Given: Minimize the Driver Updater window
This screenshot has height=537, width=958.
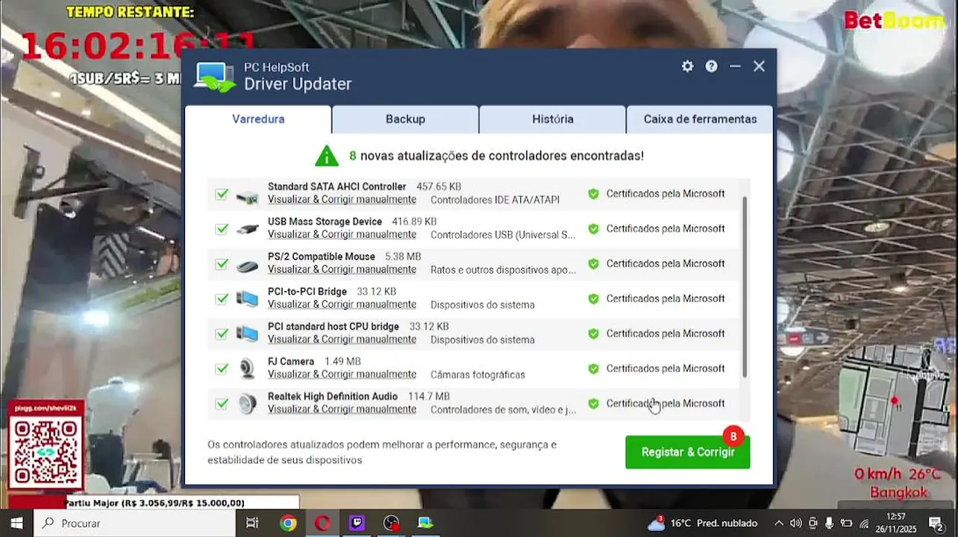Looking at the screenshot, I should click(735, 66).
